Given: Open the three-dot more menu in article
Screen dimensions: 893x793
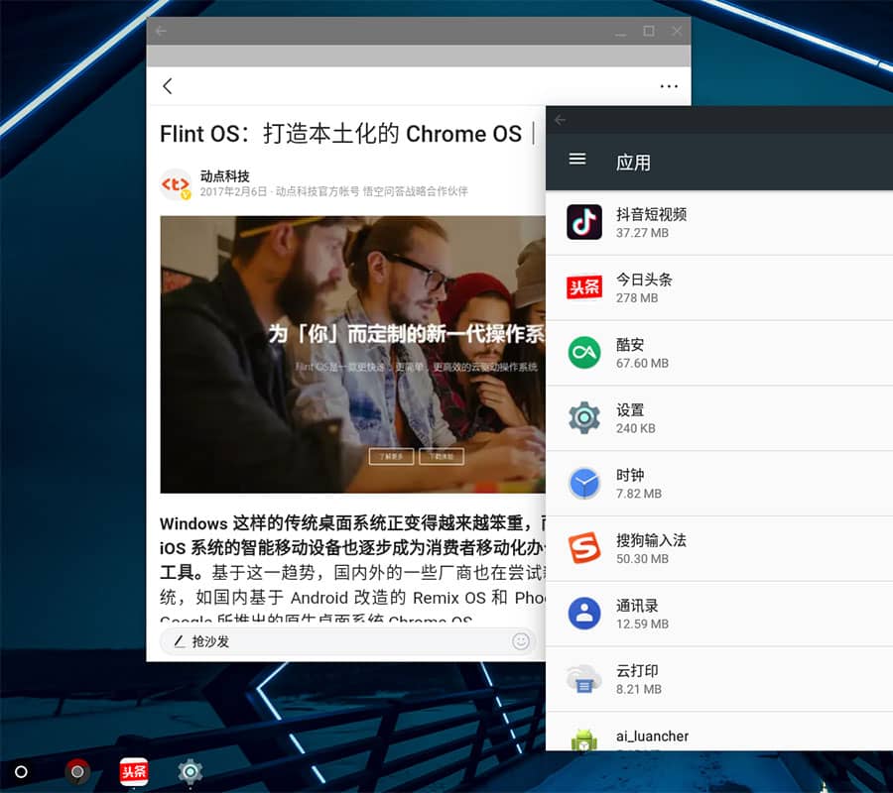Looking at the screenshot, I should (x=669, y=86).
